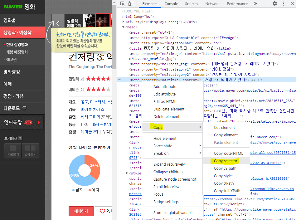The image size is (296, 220).
Task: Open director 마이클 차베즈 link
Action: tap(92, 109)
